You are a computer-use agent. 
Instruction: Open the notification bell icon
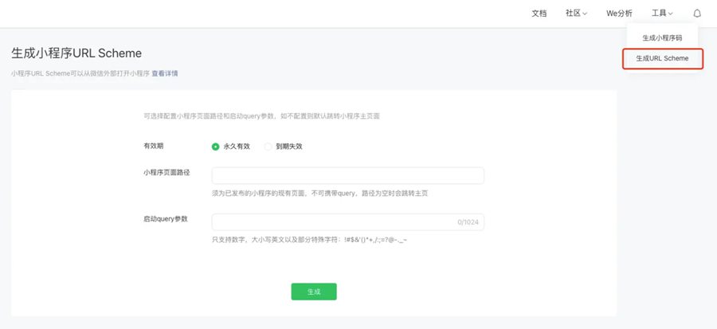tap(697, 14)
